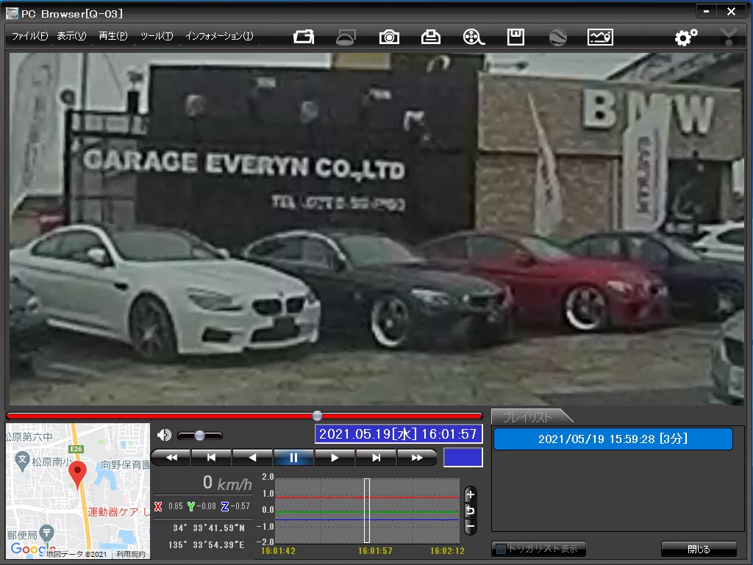753x565 pixels.
Task: Open the インフォメーション(I) menu
Action: click(219, 36)
